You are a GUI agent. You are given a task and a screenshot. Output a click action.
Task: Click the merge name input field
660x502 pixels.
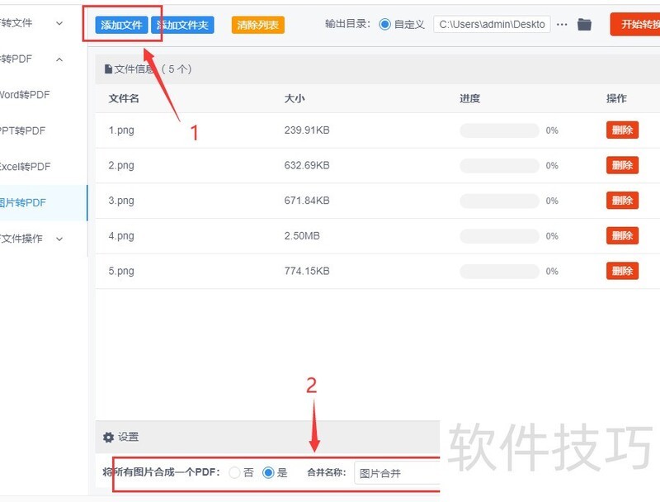[398, 473]
